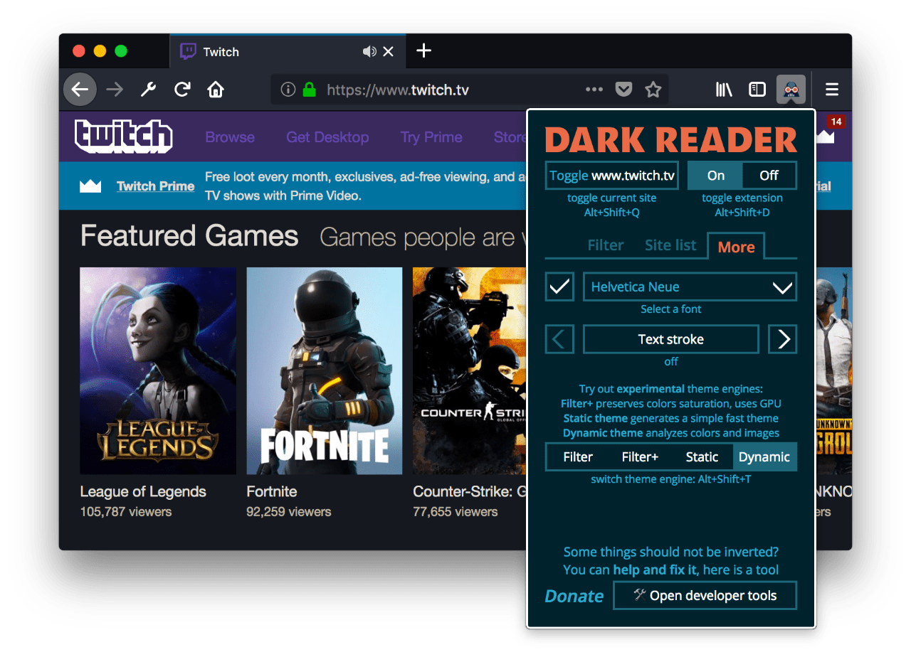Go to the home page icon
The width and height of the screenshot is (911, 652).
pos(216,90)
